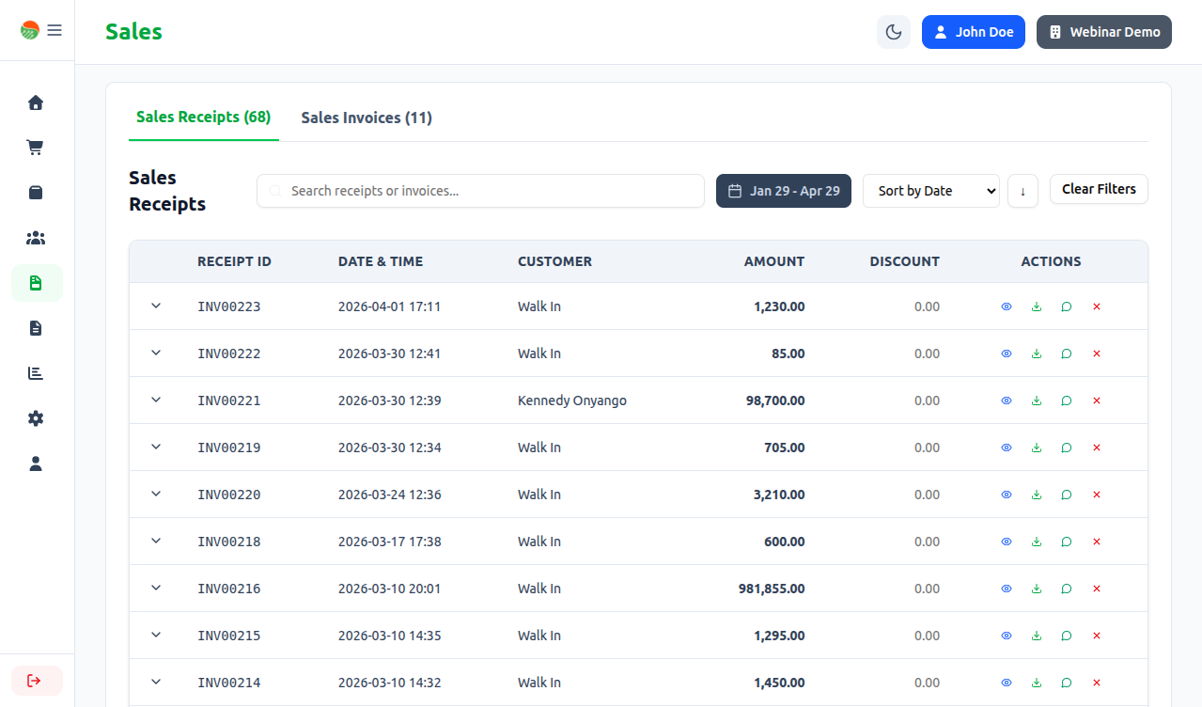Click the shopping cart icon in sidebar
1202x707 pixels.
point(36,148)
